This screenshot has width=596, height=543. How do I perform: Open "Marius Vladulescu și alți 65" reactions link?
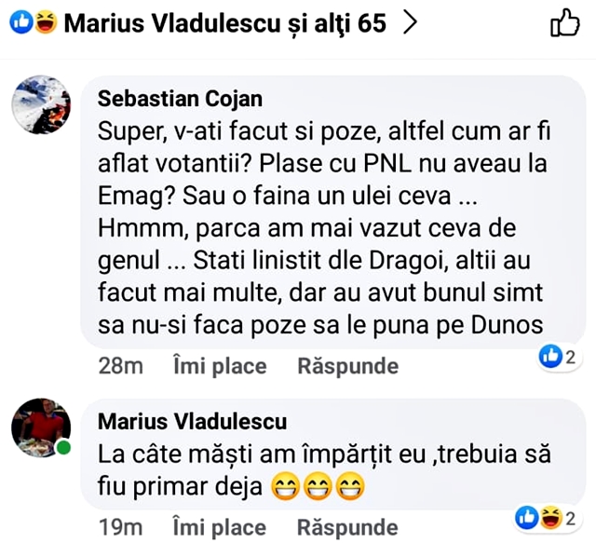tap(224, 23)
